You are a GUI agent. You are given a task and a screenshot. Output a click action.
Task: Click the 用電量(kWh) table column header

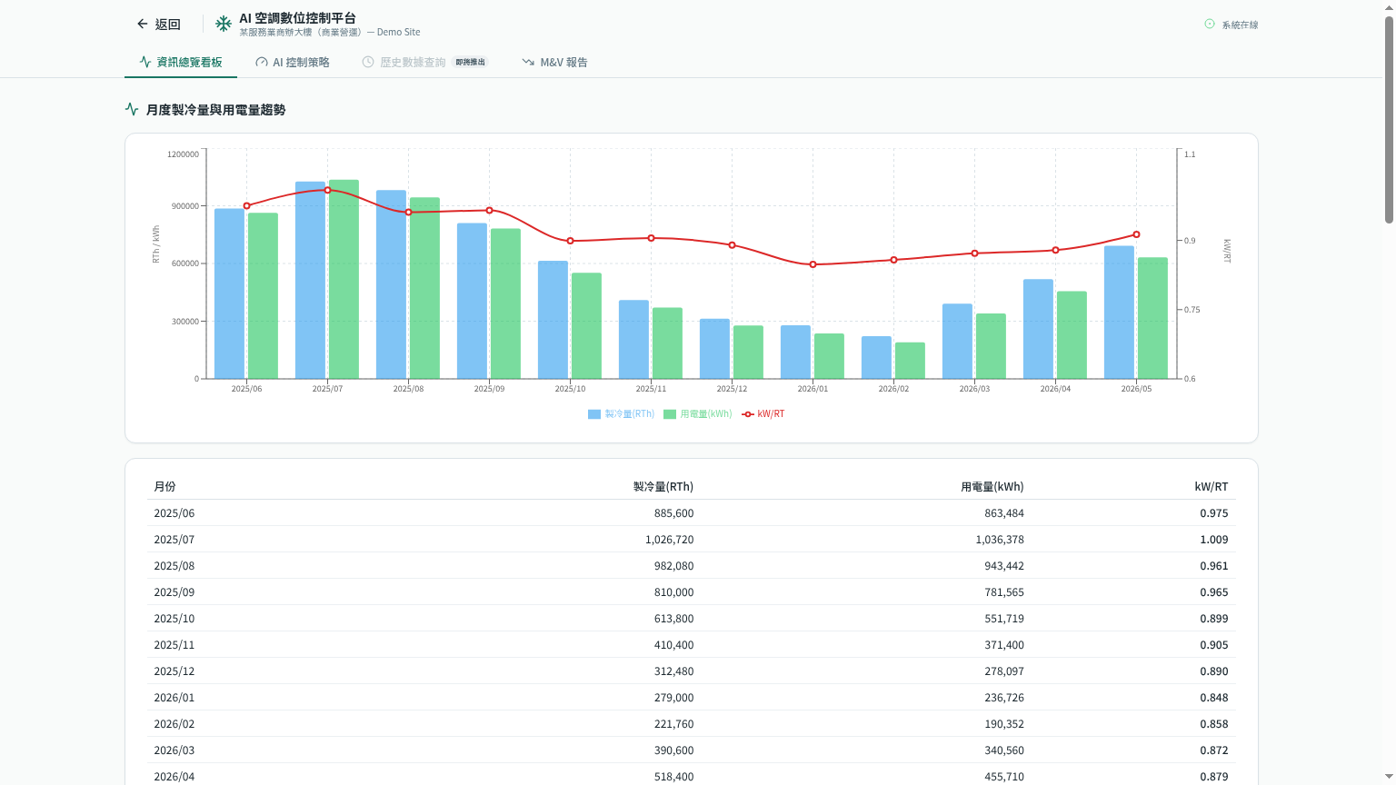pos(992,487)
